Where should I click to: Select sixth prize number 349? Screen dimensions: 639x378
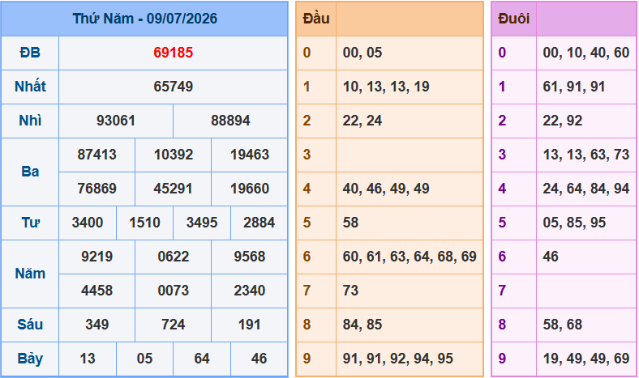pyautogui.click(x=97, y=325)
